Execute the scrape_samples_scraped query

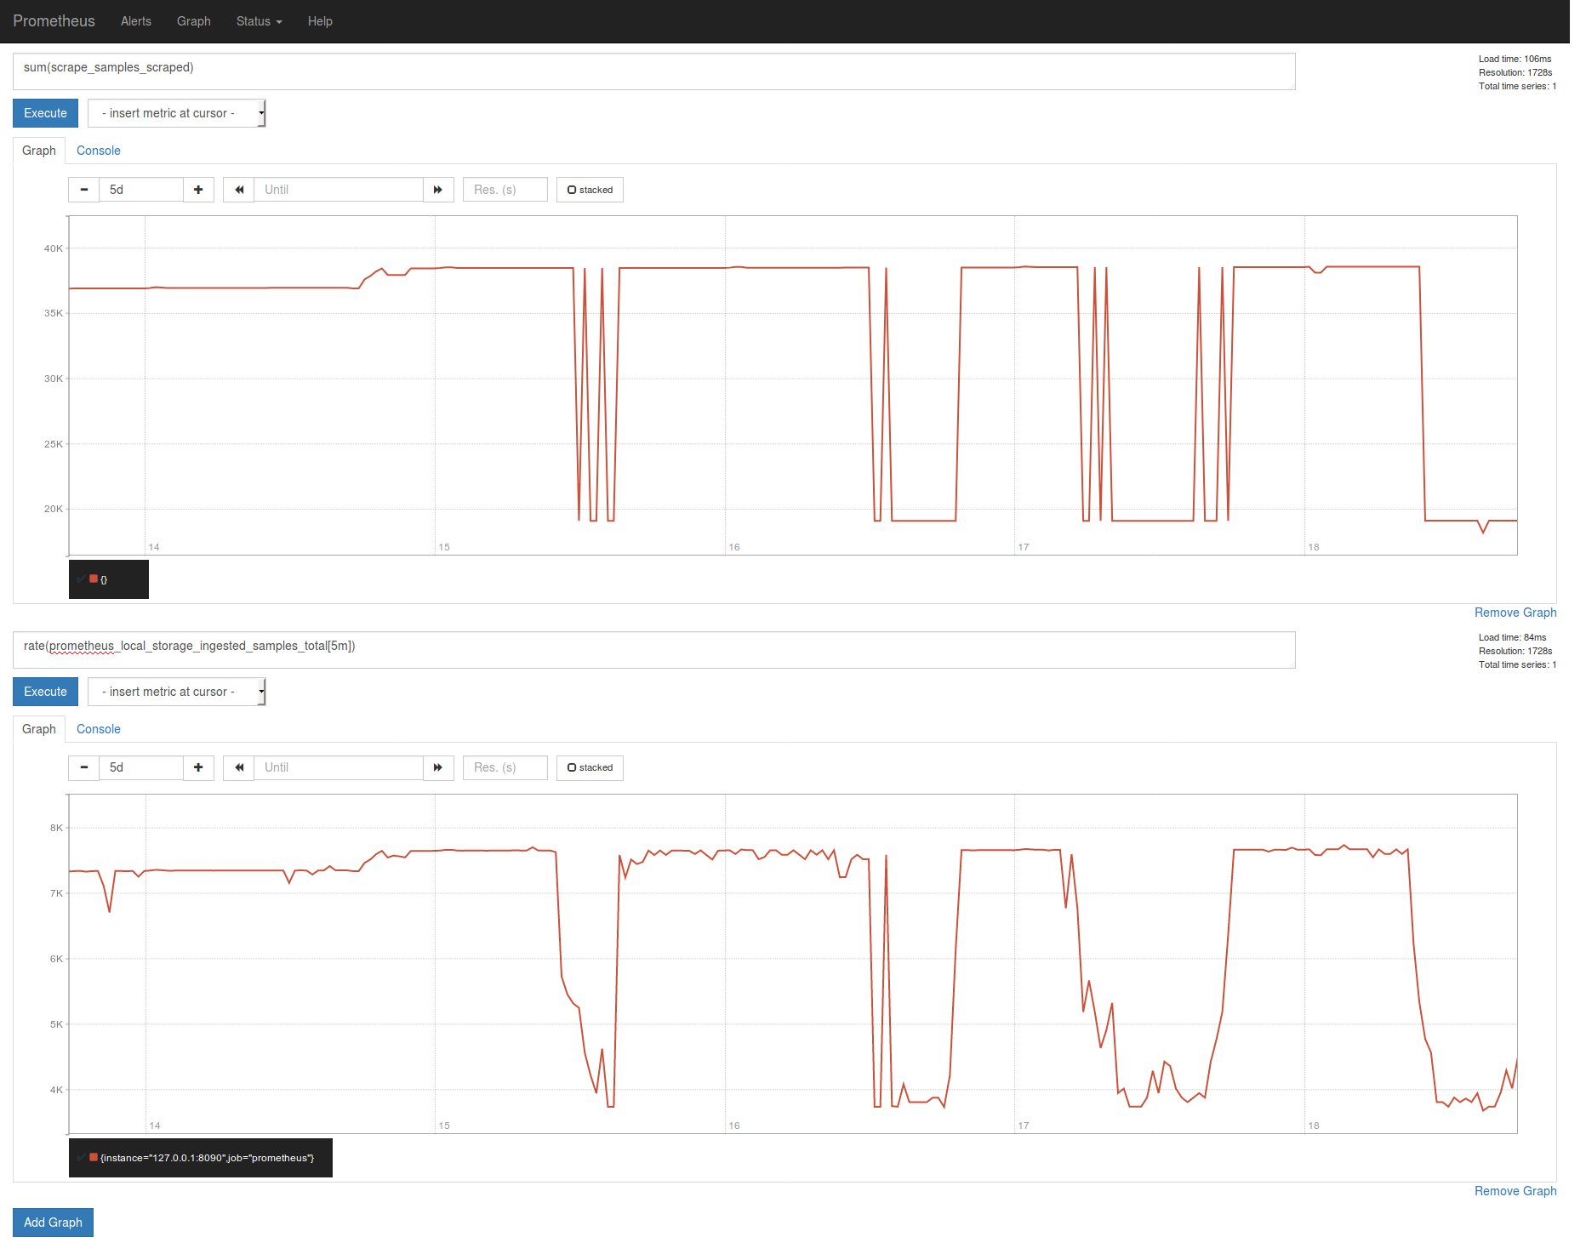click(x=45, y=112)
